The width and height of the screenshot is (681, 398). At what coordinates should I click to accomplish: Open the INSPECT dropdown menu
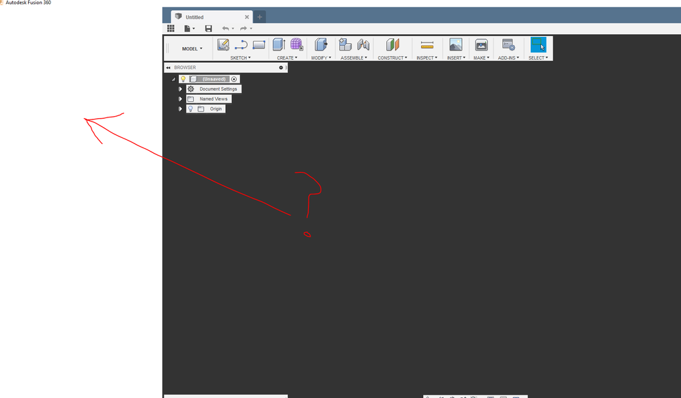(426, 58)
